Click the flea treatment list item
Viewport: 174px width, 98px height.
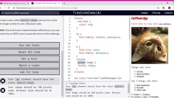[143, 85]
